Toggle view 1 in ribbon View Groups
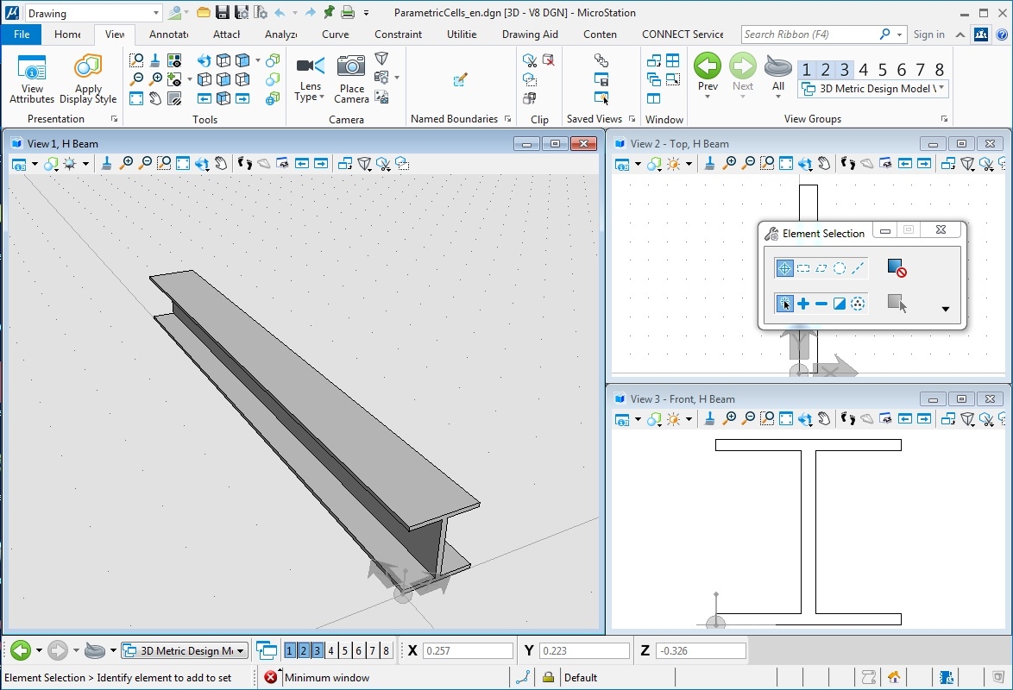 click(806, 69)
